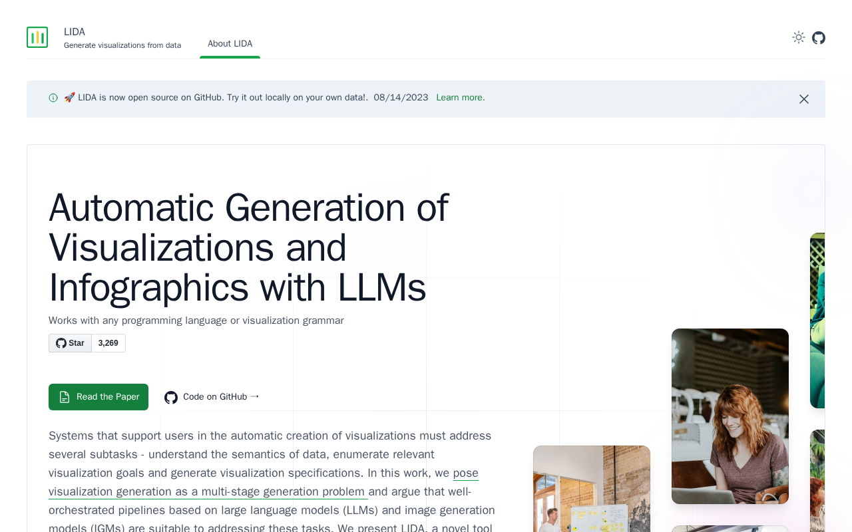
Task: Open the 3,269 stargazers count
Action: click(108, 343)
